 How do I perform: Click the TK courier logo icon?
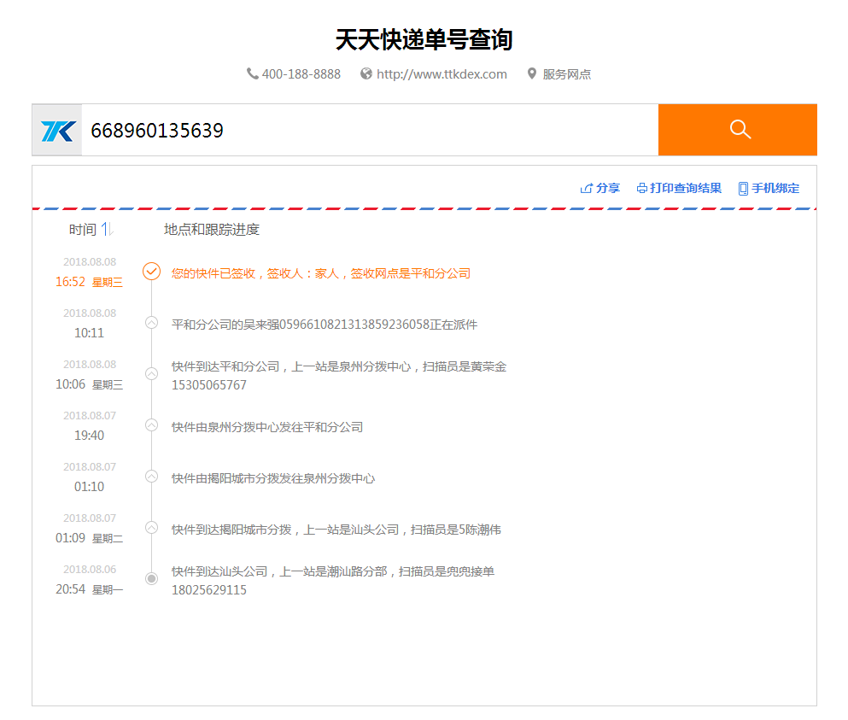coord(57,131)
